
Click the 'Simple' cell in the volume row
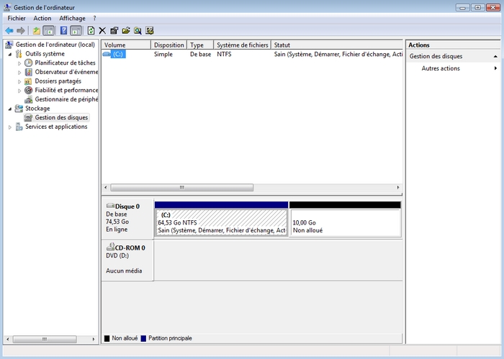pos(163,54)
